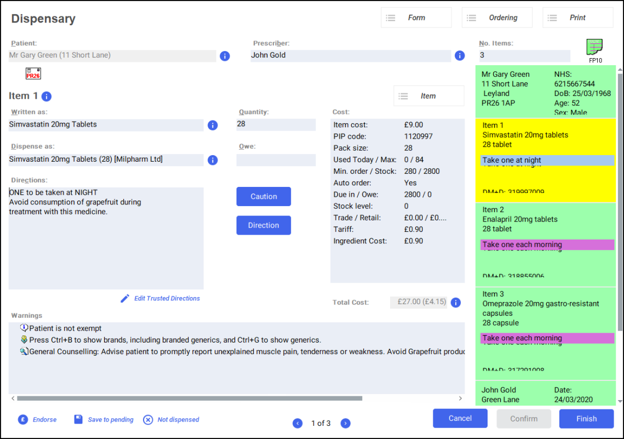Open the Form menu

416,18
